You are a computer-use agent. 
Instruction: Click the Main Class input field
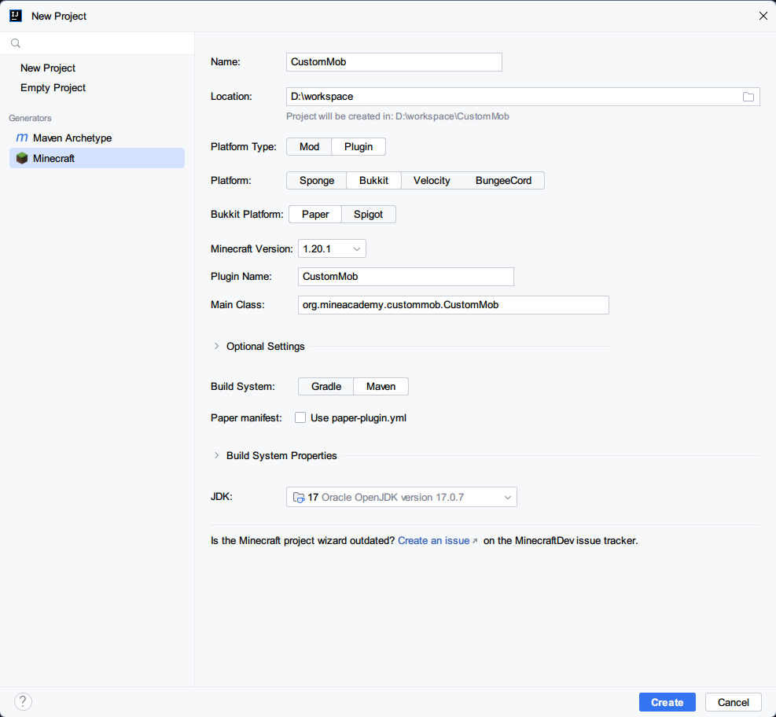(453, 305)
